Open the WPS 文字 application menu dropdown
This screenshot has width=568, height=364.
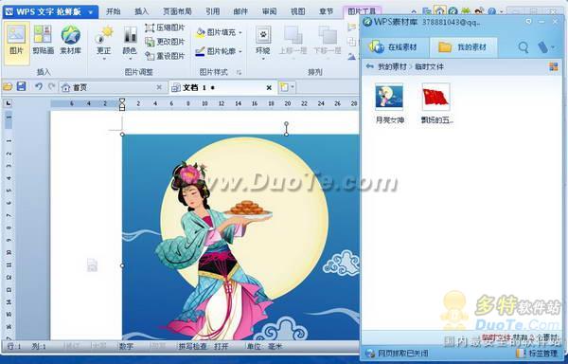click(x=91, y=12)
